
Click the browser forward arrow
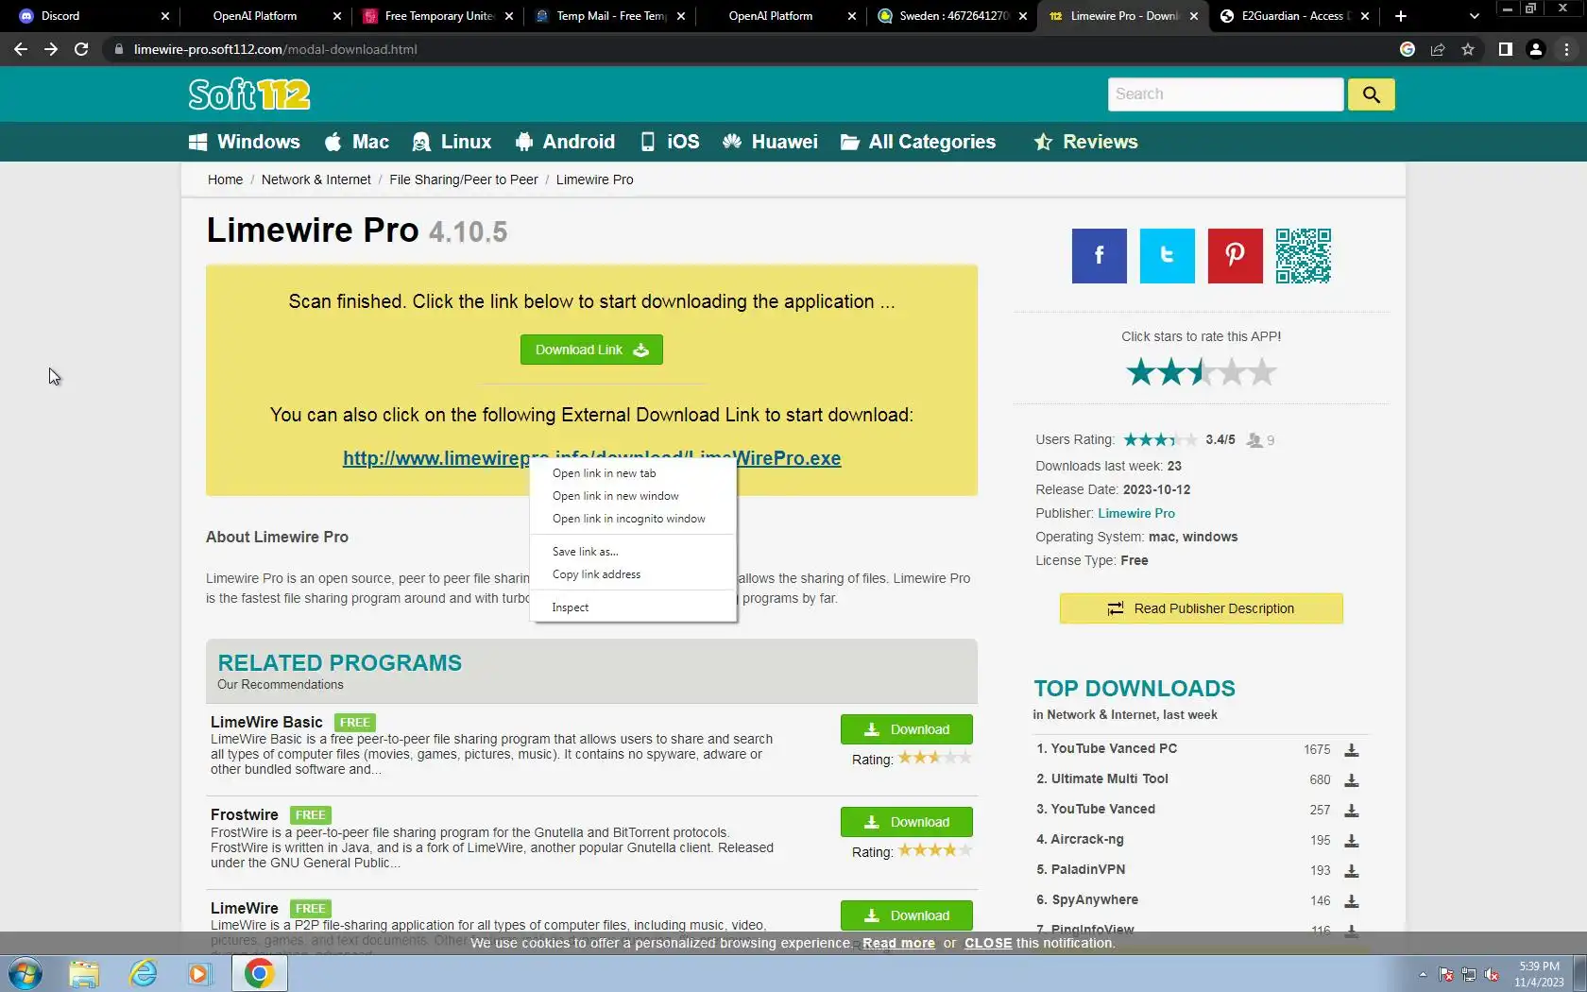[x=51, y=49]
